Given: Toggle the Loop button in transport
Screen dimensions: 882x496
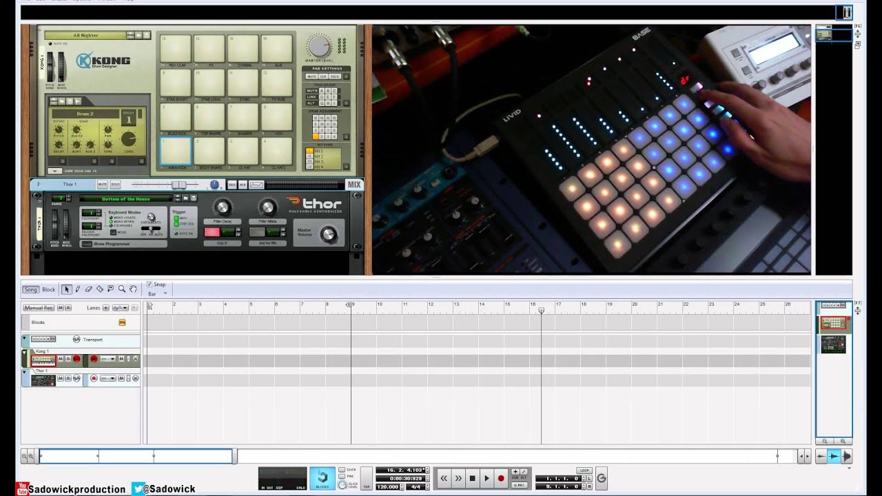Looking at the screenshot, I should pos(584,471).
